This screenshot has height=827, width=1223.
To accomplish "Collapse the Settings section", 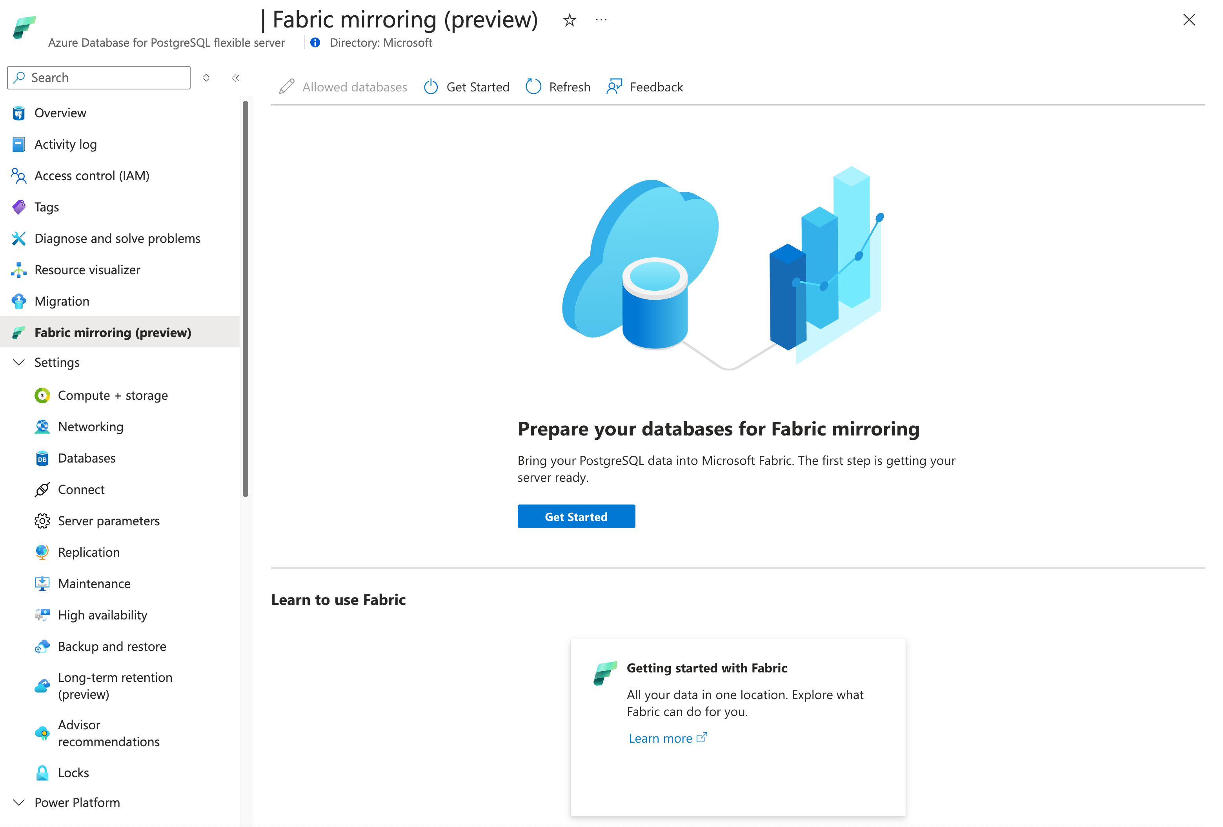I will [x=19, y=362].
